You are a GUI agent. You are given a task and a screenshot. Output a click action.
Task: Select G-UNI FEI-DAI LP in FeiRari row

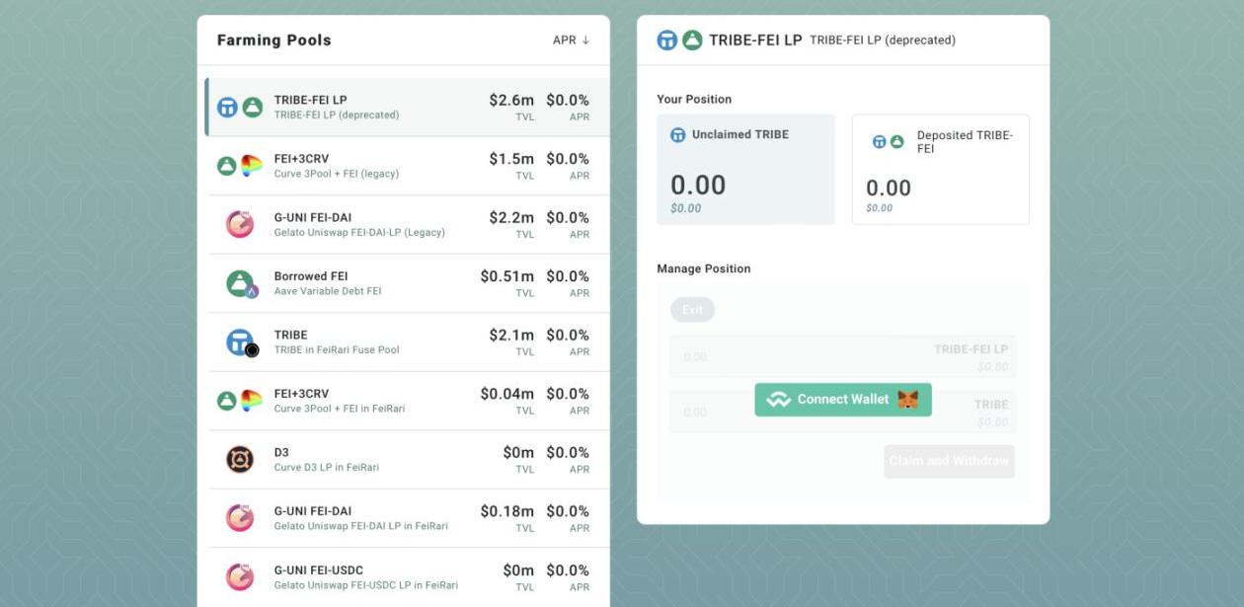tap(407, 518)
